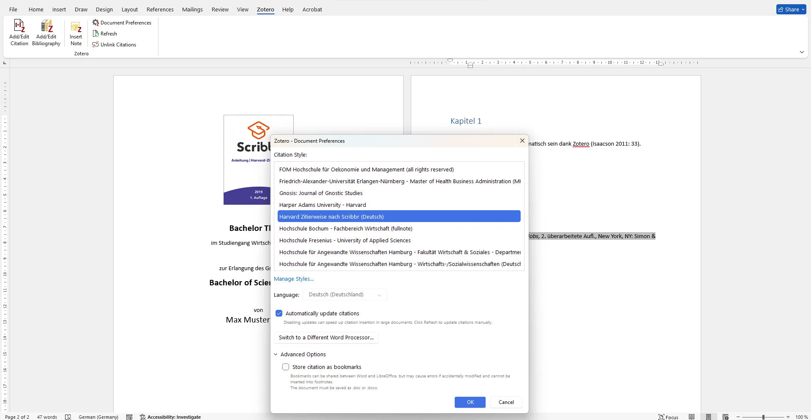Switch to the Insert tab
This screenshot has height=420, width=811.
59,9
